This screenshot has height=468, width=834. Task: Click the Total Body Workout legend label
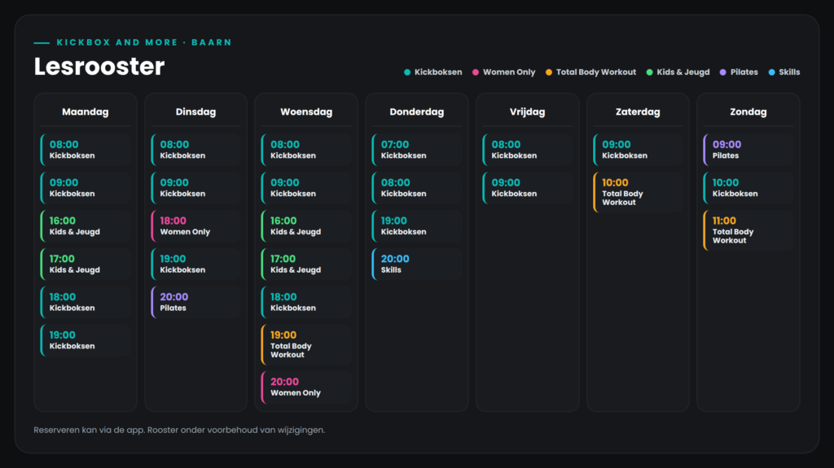coord(596,72)
